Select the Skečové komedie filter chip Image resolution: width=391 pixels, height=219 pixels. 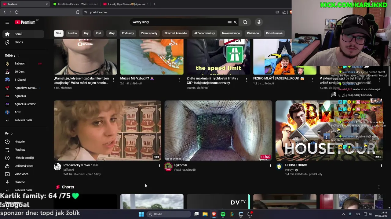(x=176, y=33)
